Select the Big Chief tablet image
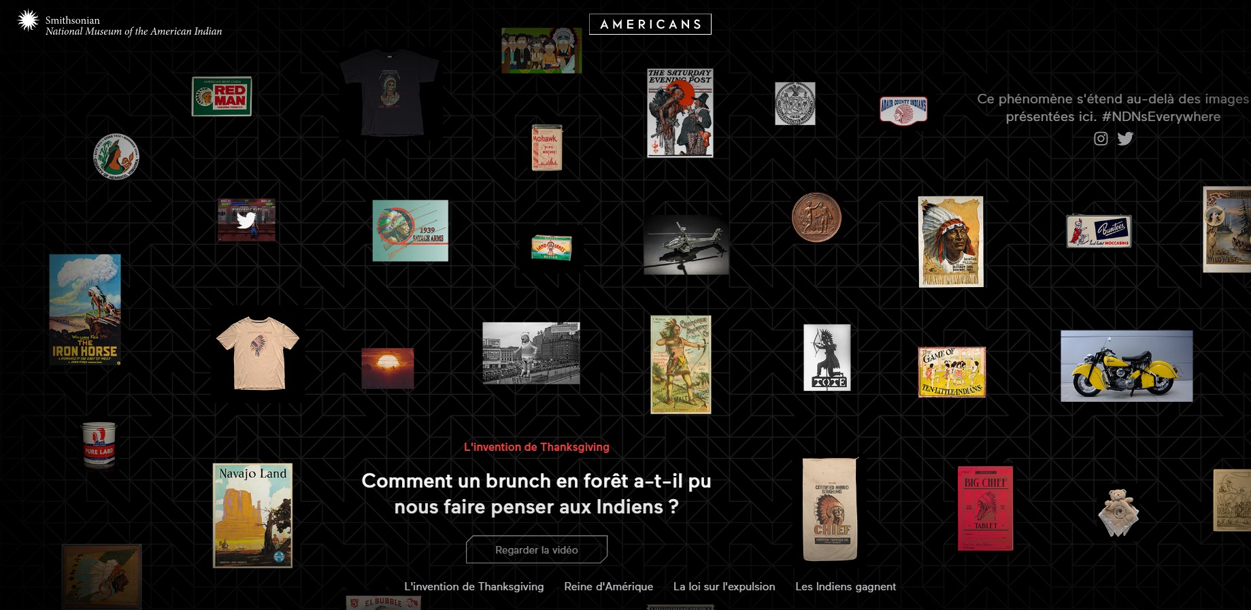Image resolution: width=1251 pixels, height=610 pixels. click(x=985, y=508)
